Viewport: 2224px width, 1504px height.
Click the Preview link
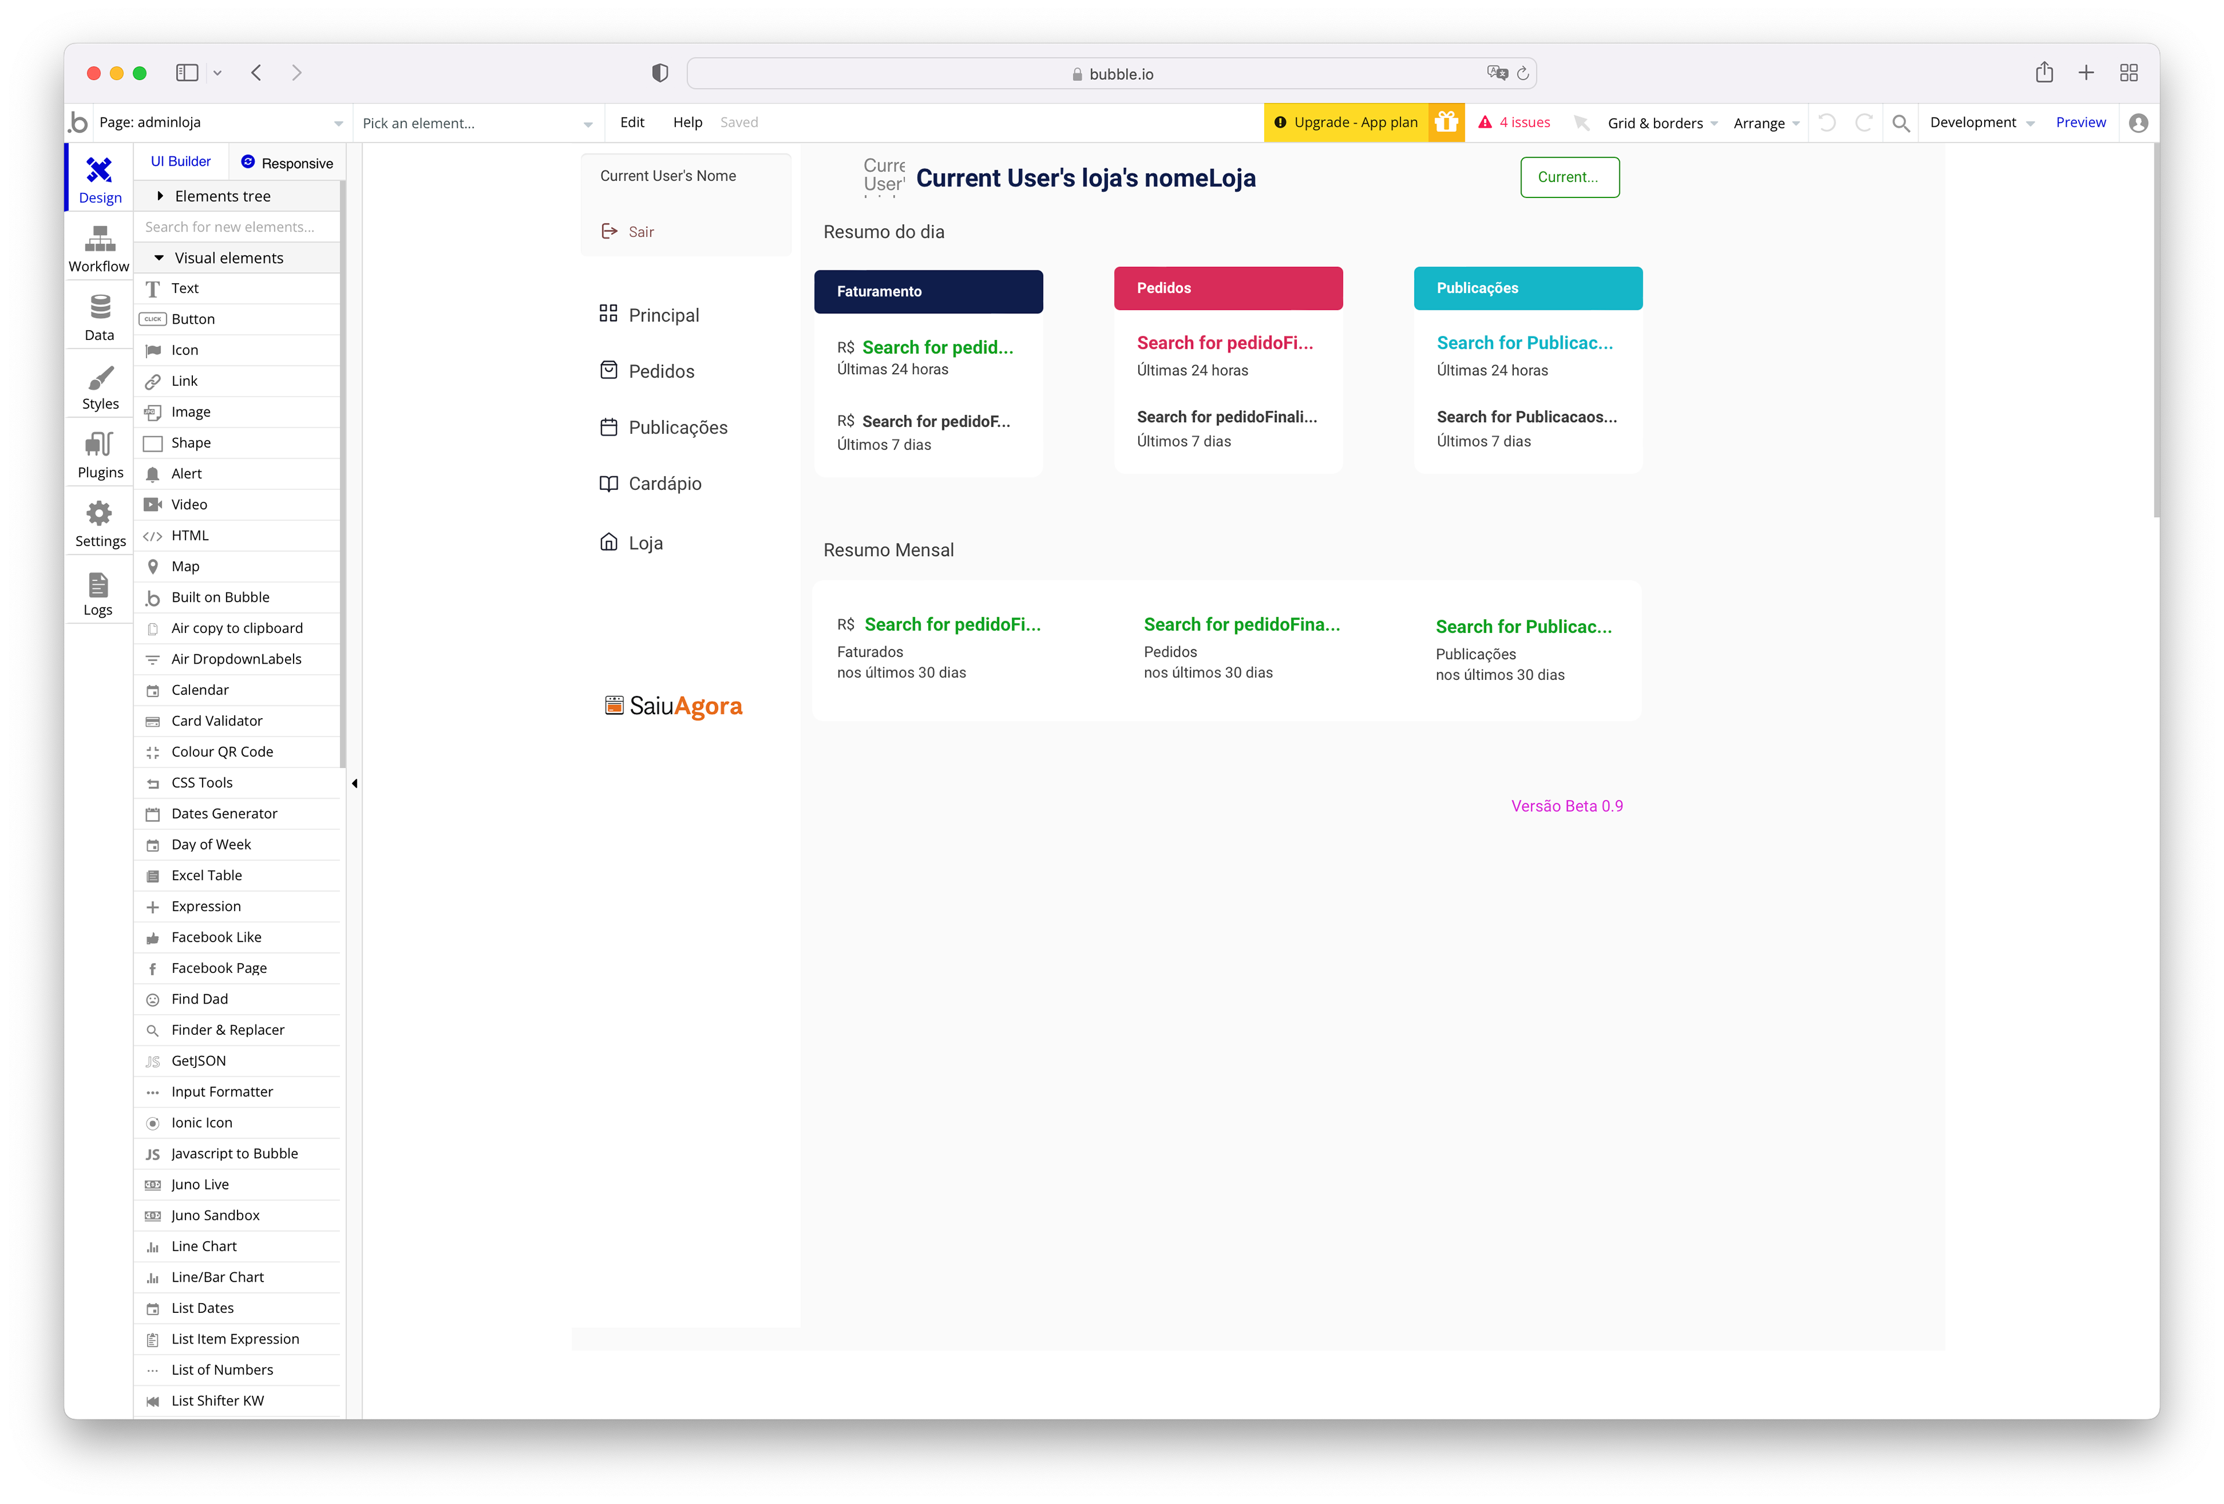(2080, 122)
